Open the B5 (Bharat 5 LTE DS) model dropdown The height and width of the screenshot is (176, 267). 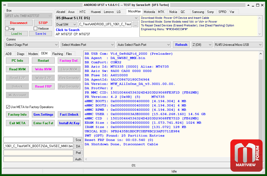[97, 18]
